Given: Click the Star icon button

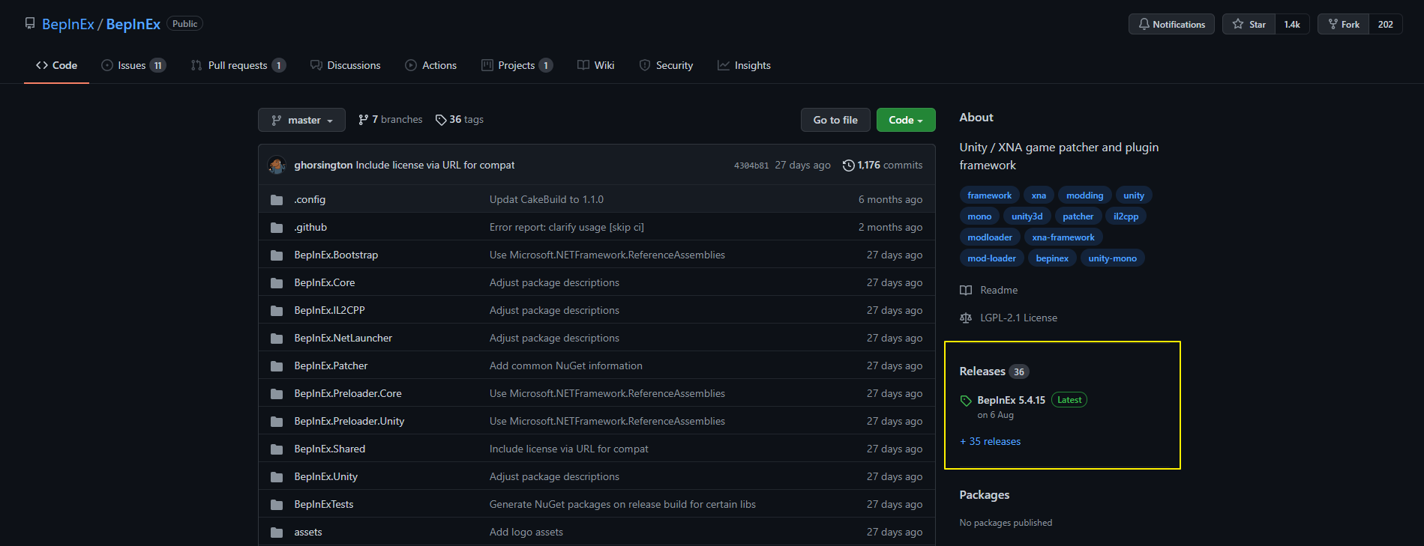Looking at the screenshot, I should tap(1249, 25).
